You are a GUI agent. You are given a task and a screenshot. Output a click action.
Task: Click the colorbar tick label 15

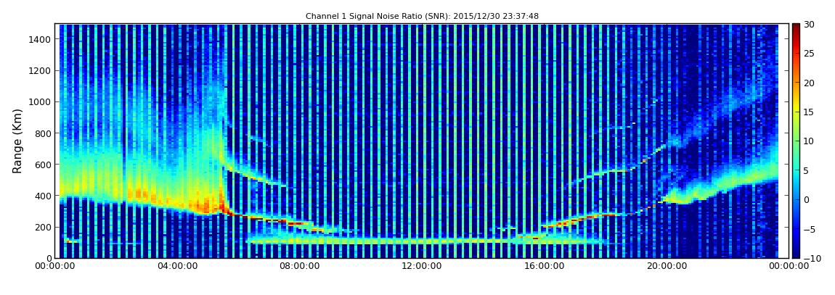pos(810,112)
